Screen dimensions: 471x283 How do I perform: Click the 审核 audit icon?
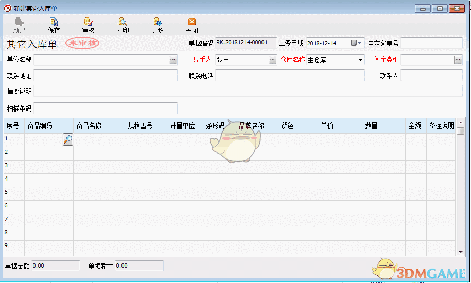[x=89, y=26]
